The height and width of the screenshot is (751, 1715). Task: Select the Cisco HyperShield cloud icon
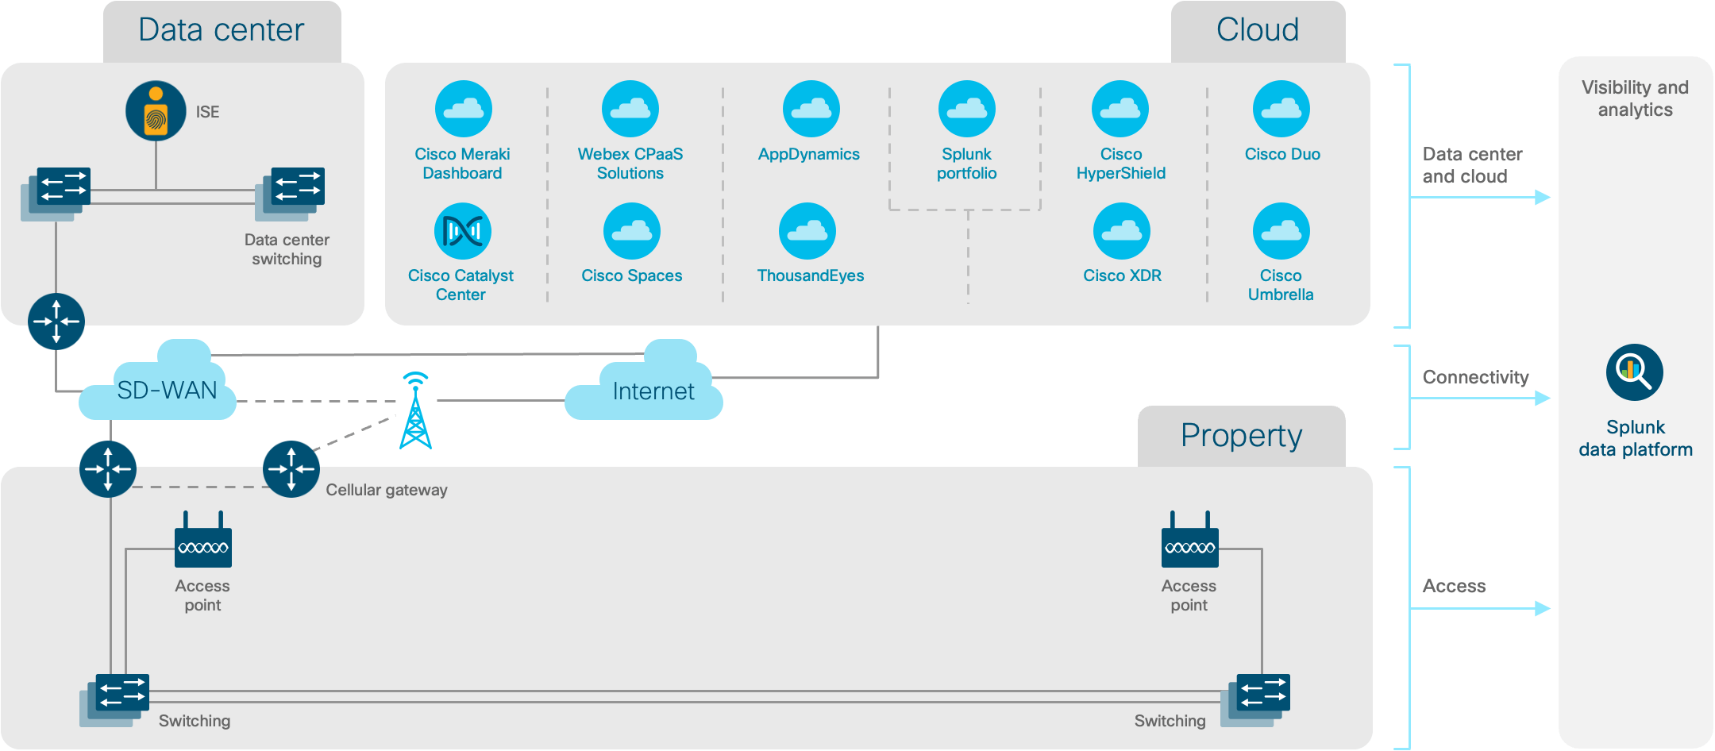[x=1120, y=109]
